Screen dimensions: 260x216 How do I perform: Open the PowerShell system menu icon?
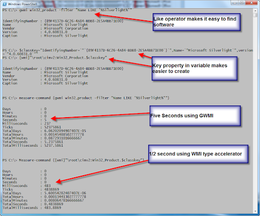[5, 4]
